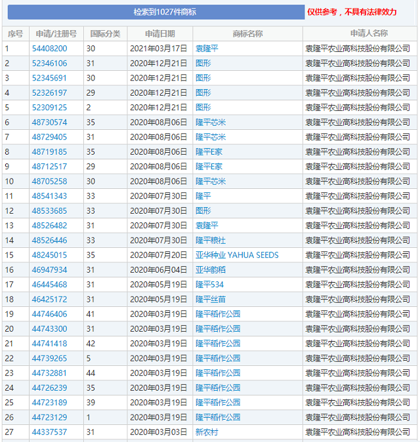This screenshot has width=420, height=442.
Task: Open registration number 52309125
Action: [49, 108]
